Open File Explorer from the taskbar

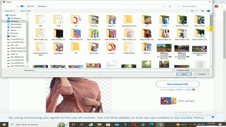point(99,125)
